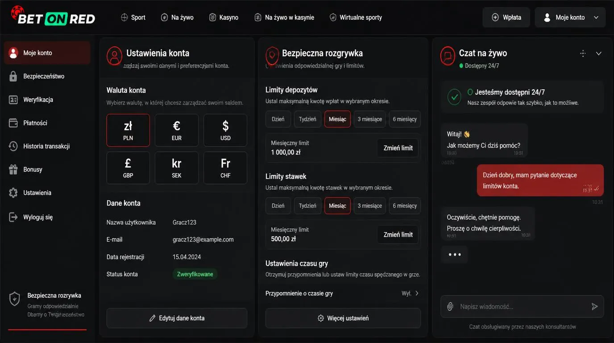Open Płatności via the wallet icon
Viewport: 614px width, 343px height.
click(13, 123)
